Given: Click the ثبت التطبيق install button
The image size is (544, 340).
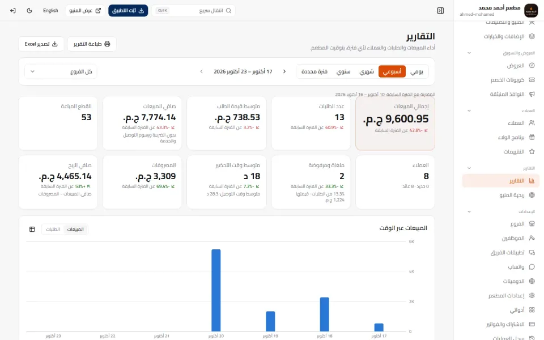Looking at the screenshot, I should 128,10.
